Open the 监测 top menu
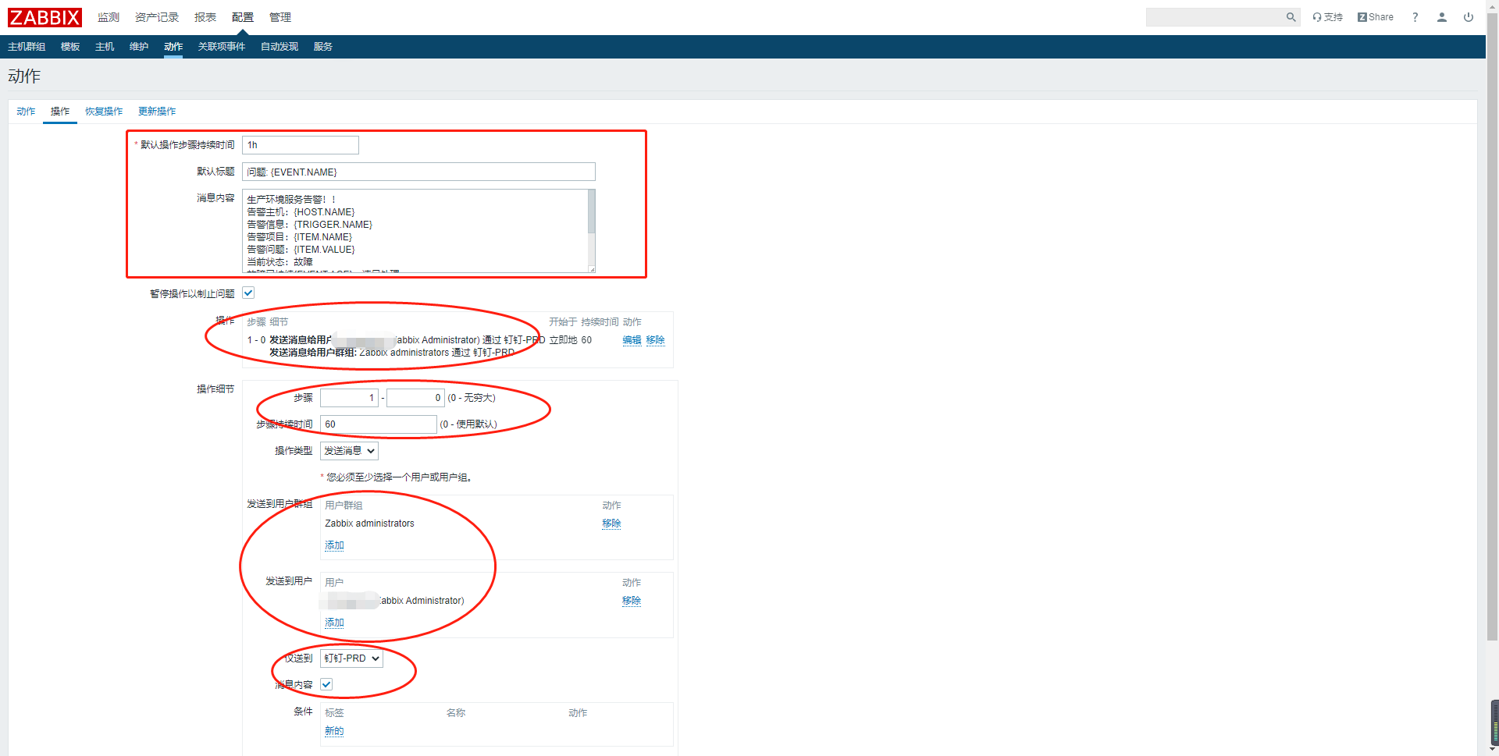 pos(109,17)
